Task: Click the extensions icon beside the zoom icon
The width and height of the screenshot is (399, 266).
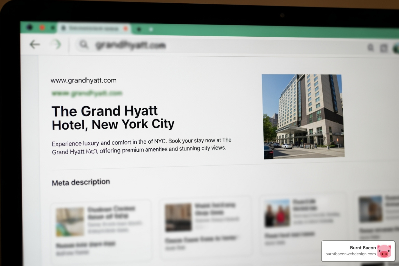Action: pos(384,48)
